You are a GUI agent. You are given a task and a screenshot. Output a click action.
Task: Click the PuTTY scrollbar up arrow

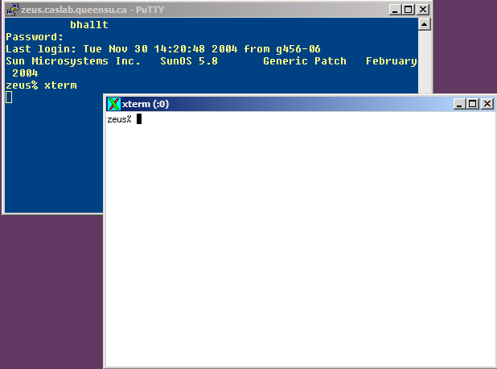point(425,24)
